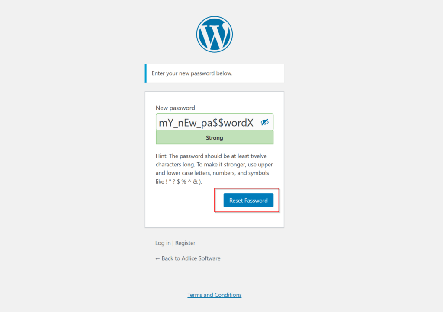Open the Register link
This screenshot has width=443, height=312.
185,243
